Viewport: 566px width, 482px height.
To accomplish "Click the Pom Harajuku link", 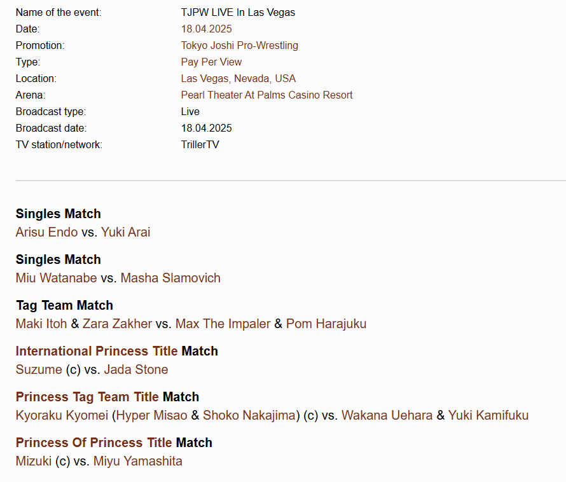I will click(x=326, y=324).
